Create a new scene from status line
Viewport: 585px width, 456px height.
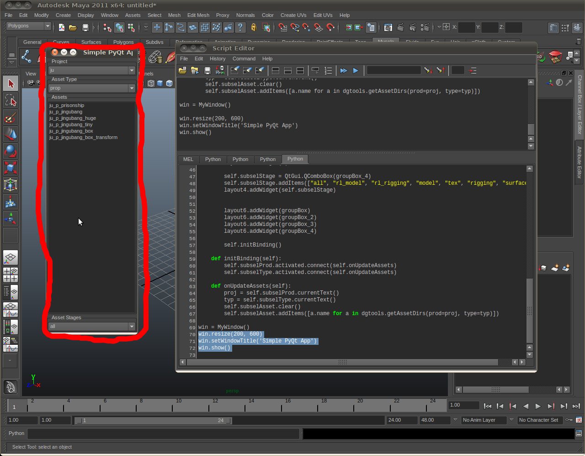click(62, 27)
